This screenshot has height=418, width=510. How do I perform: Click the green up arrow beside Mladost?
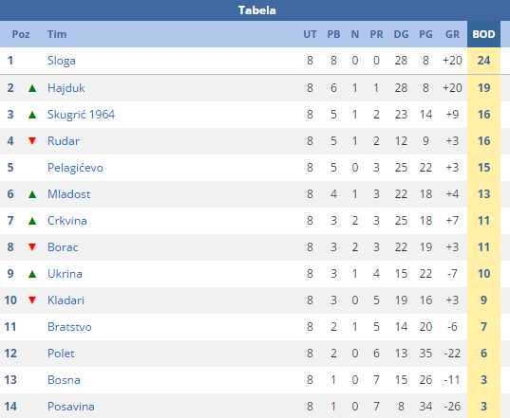(32, 194)
